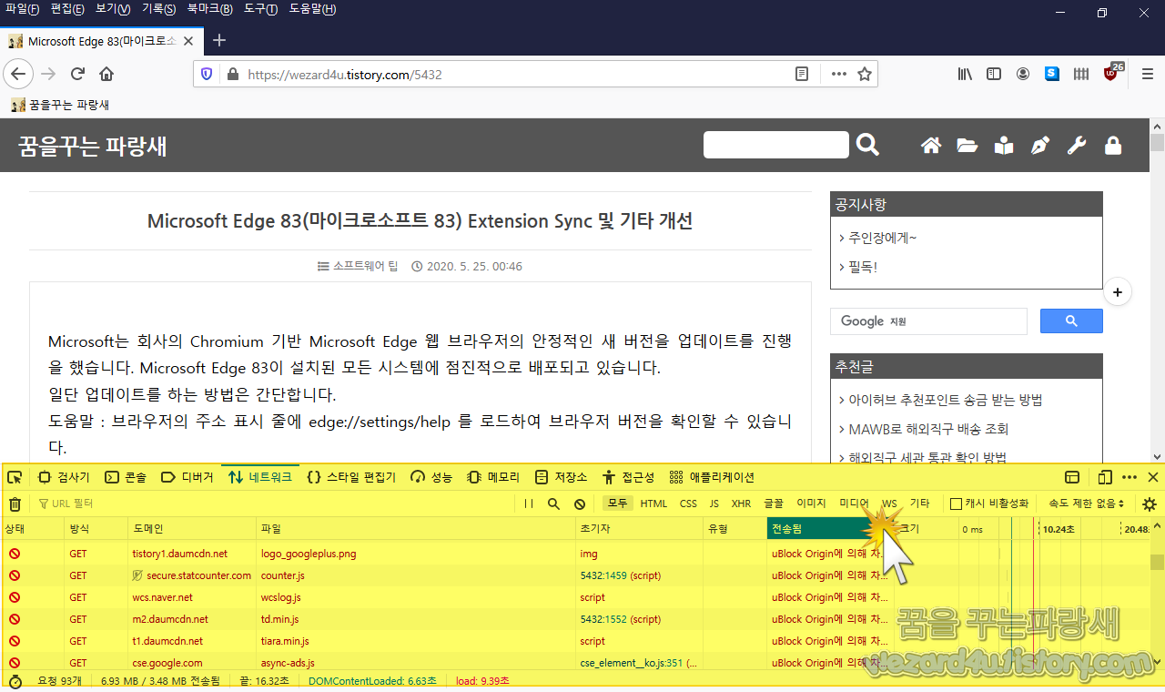Screen dimensions: 1165x692
Task: Open blog admin wrench icon
Action: click(x=1077, y=145)
